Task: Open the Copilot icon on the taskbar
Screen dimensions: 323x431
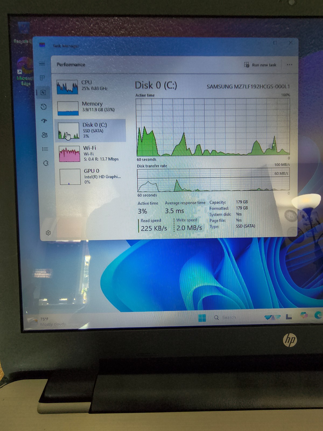Action: click(x=304, y=315)
